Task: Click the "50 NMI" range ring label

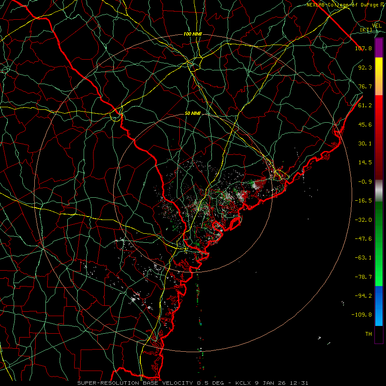Action: pos(193,114)
